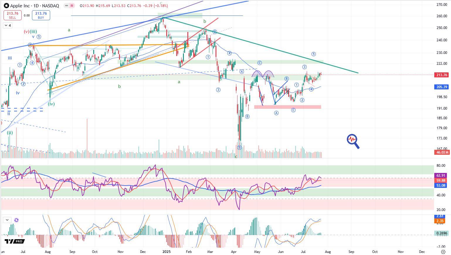The image size is (451, 255).
Task: Click the 80.00 RSI scale label
Action: (x=441, y=166)
